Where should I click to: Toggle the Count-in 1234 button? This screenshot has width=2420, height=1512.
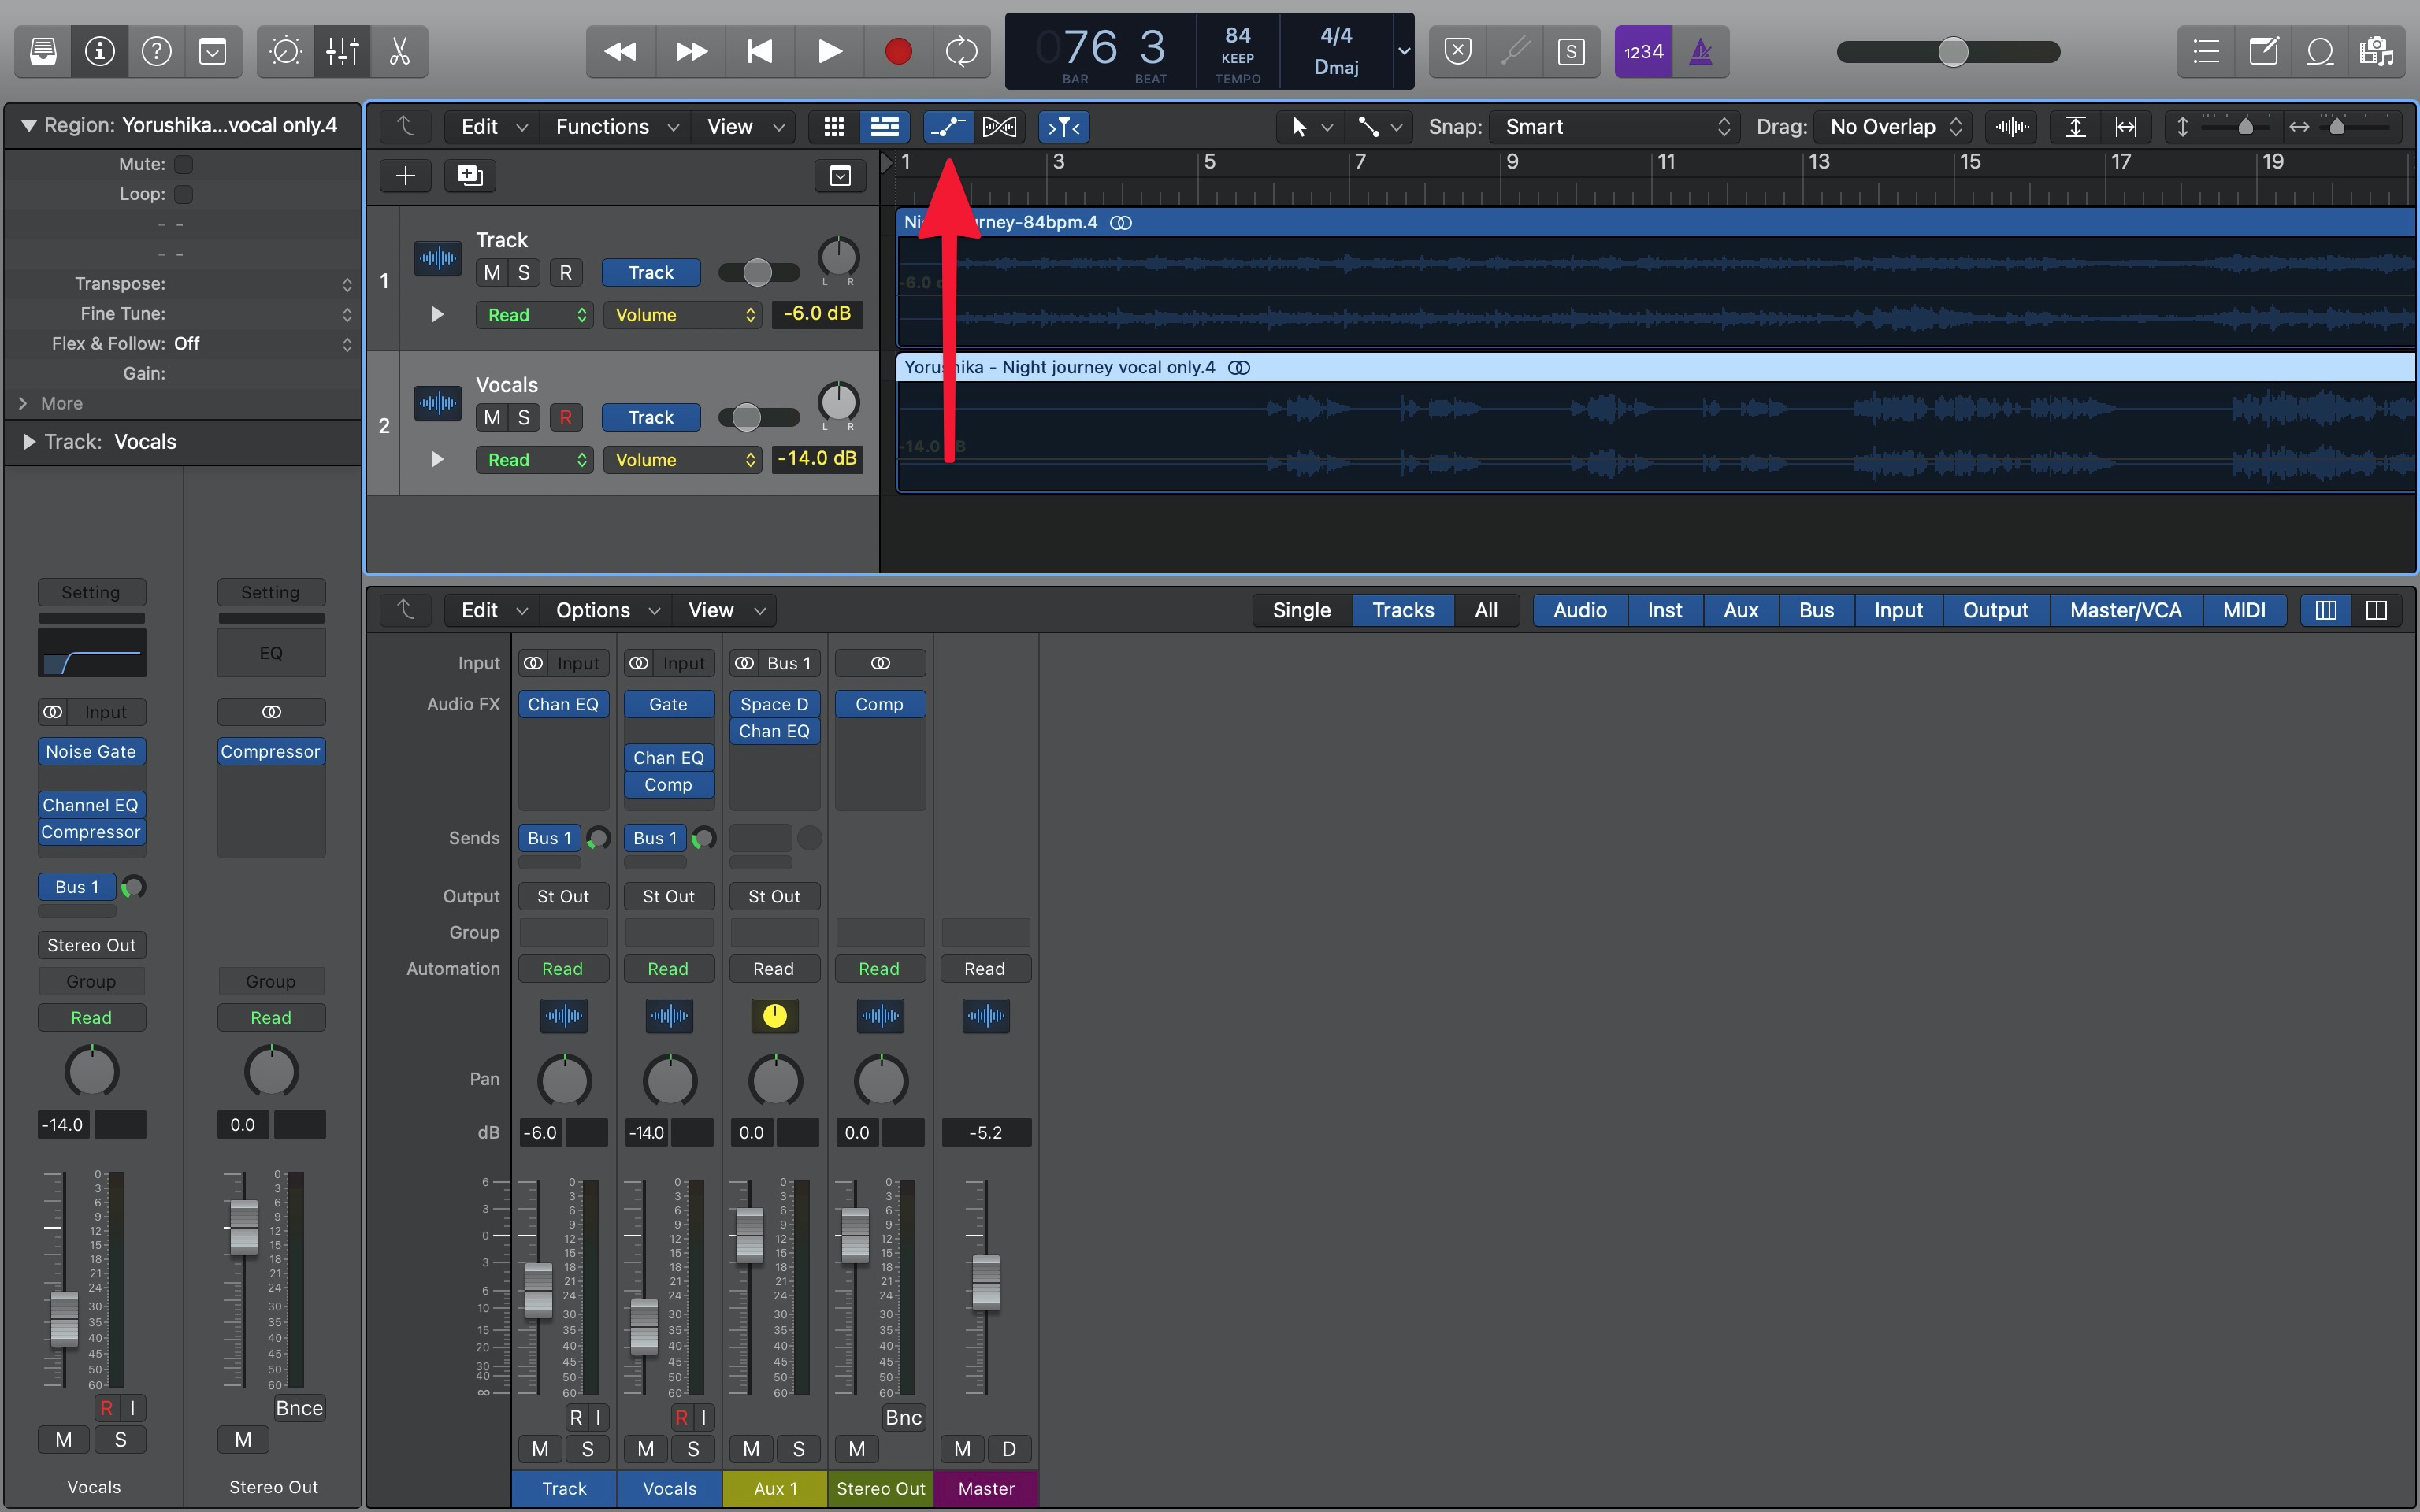pyautogui.click(x=1643, y=51)
